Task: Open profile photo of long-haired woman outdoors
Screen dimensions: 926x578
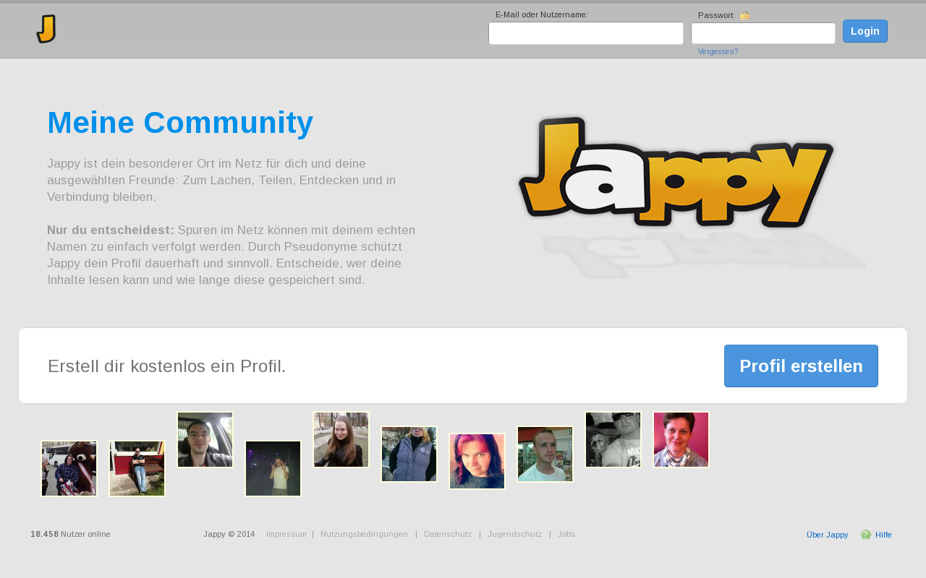Action: tap(341, 439)
